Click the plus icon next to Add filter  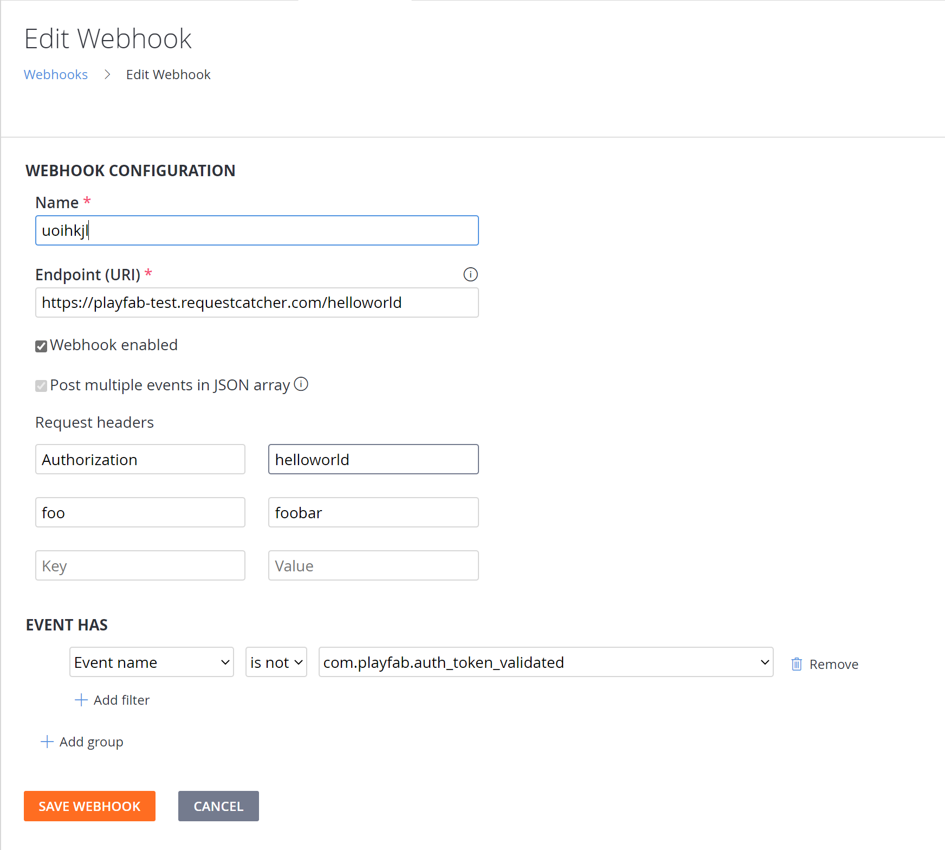(x=81, y=700)
